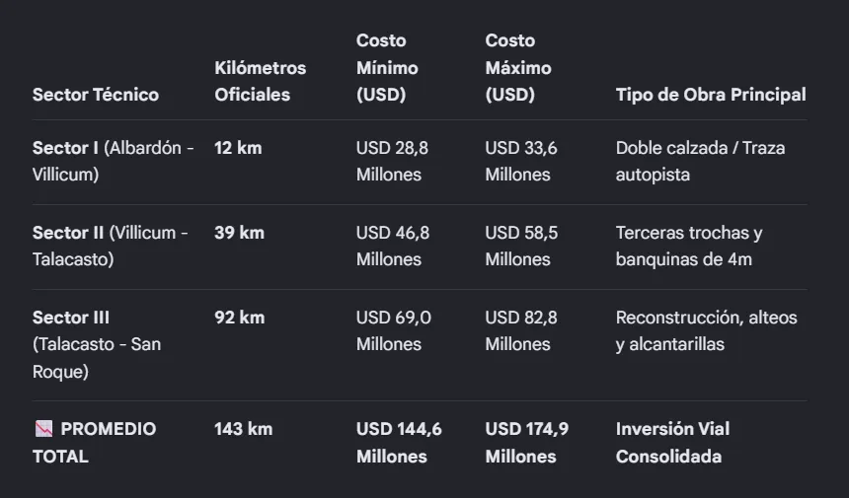Select the Tipo de Obra Principal header

point(711,95)
